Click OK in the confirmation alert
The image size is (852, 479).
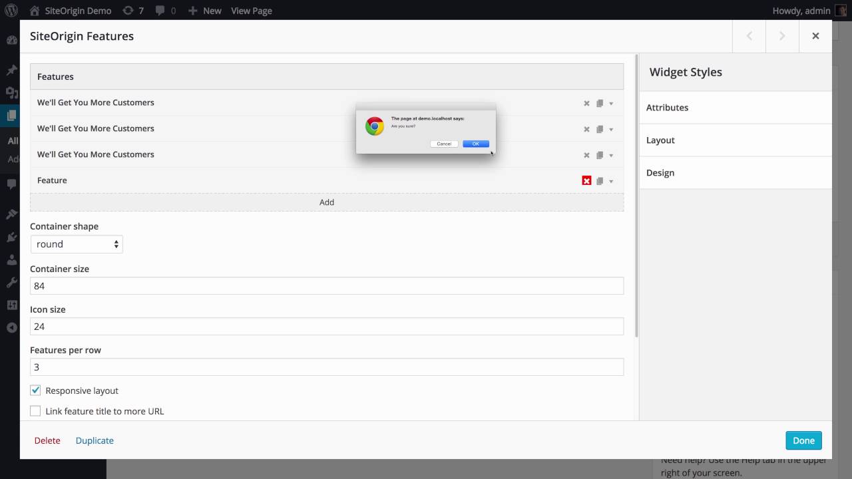click(476, 144)
